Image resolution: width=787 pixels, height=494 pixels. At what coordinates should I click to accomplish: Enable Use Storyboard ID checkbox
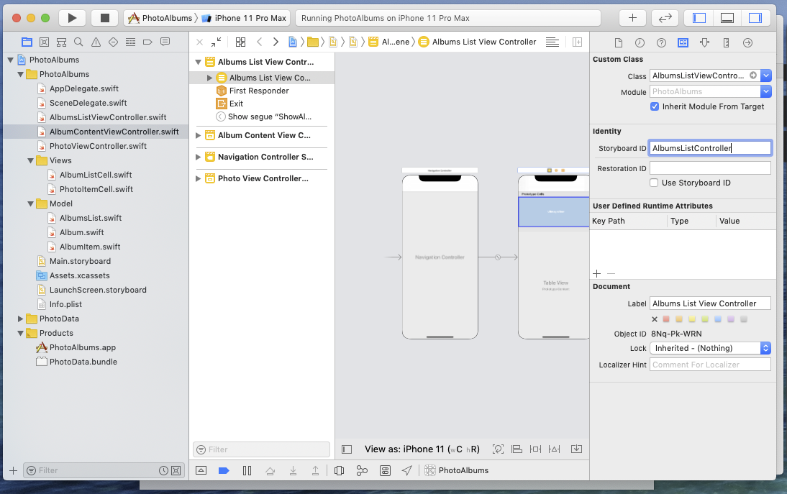coord(654,183)
